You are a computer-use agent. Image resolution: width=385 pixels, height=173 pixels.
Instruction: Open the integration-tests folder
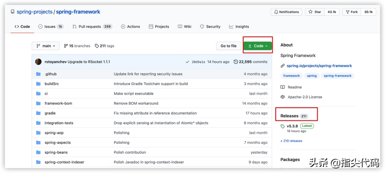[x=59, y=123]
